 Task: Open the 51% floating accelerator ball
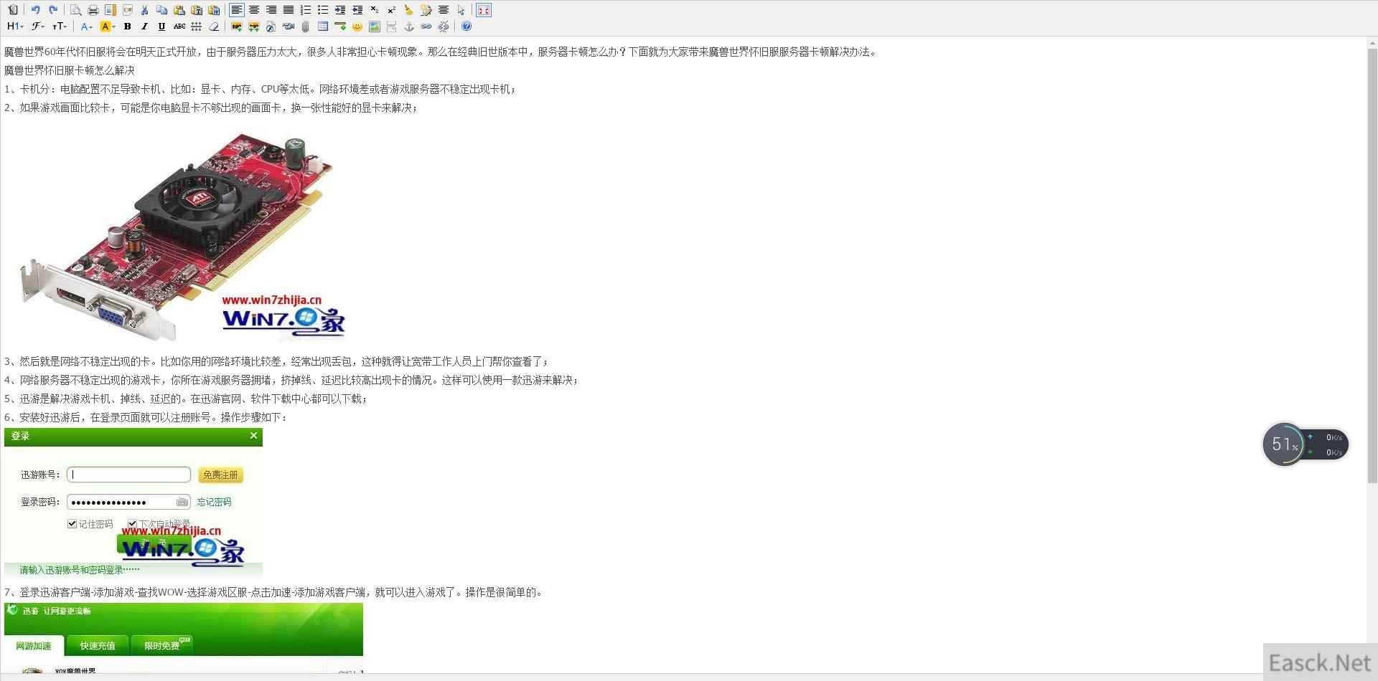tap(1283, 444)
